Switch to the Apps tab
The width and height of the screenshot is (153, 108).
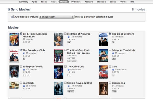pyautogui.click(x=34, y=2)
